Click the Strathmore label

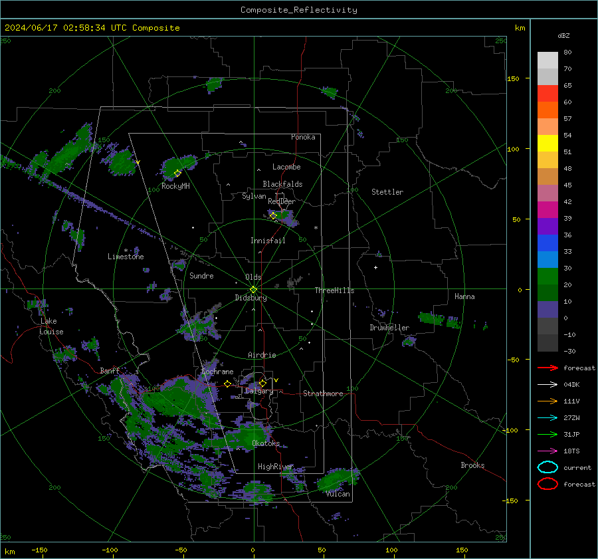click(x=323, y=393)
